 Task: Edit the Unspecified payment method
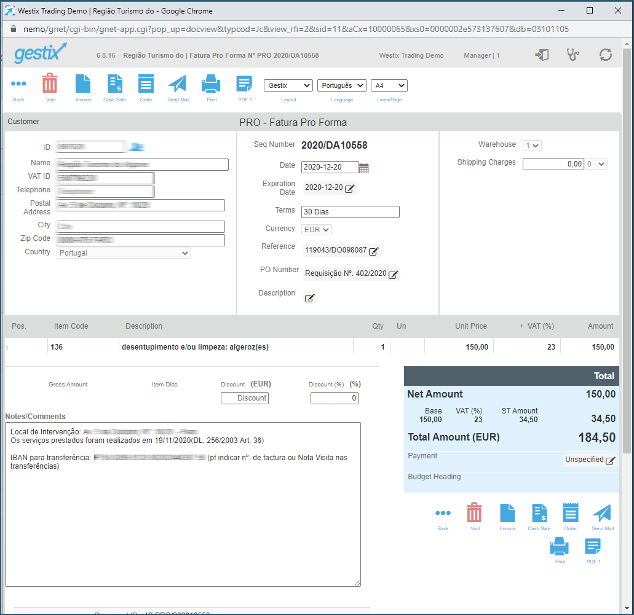[610, 461]
